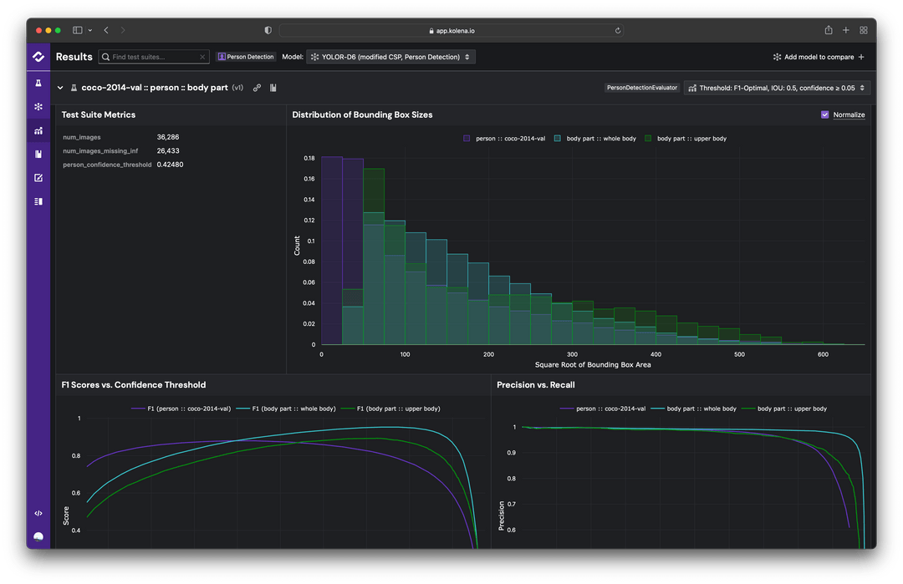
Task: Open the YOLOR-D6 model dropdown
Action: point(390,57)
